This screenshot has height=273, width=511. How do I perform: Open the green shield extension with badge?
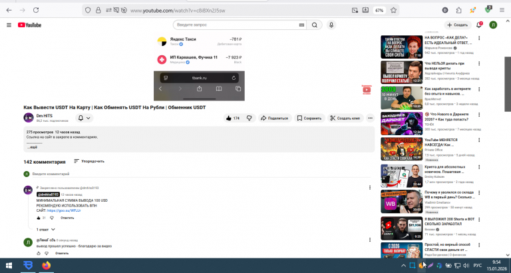488,9
